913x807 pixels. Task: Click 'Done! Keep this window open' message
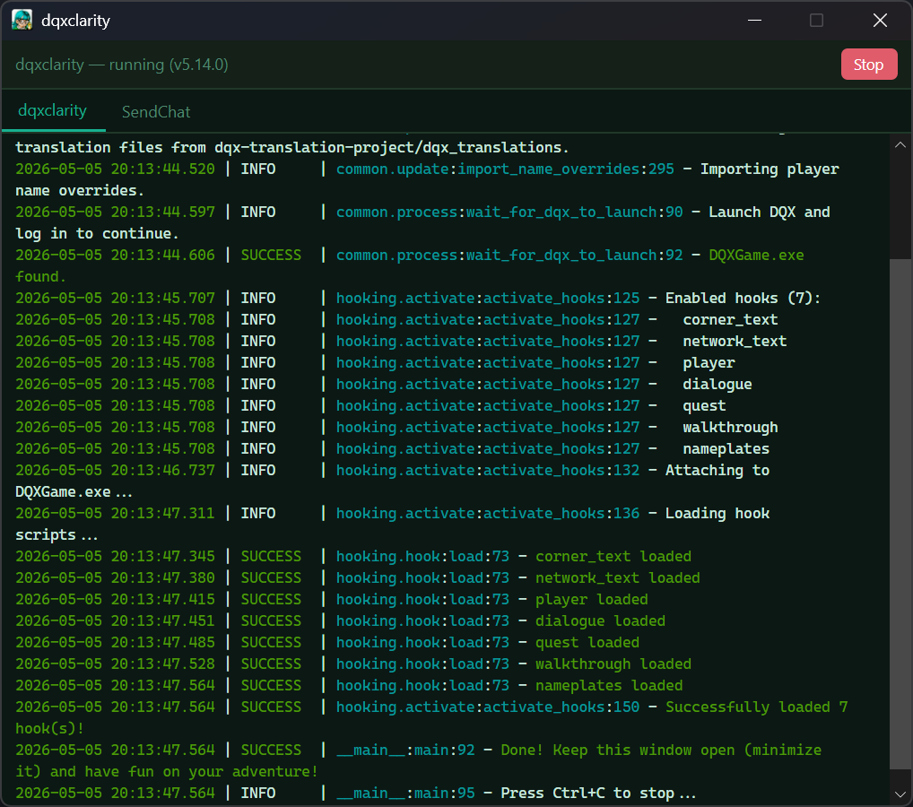click(x=620, y=751)
